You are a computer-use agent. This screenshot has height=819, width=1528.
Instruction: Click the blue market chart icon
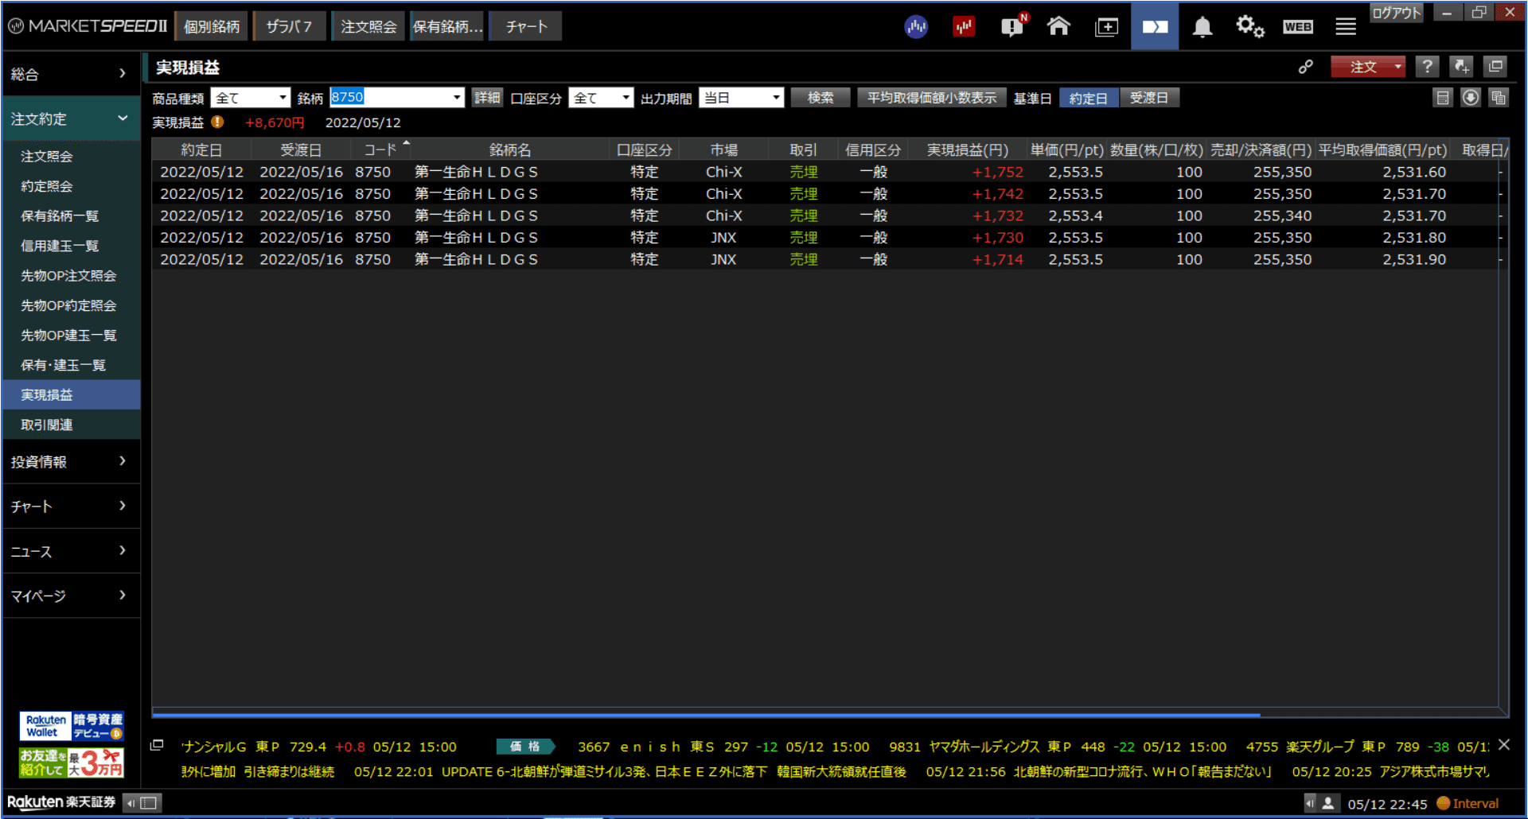pos(916,27)
